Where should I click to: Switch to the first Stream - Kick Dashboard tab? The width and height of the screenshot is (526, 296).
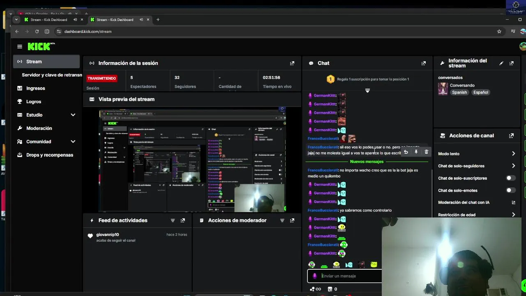tap(48, 19)
